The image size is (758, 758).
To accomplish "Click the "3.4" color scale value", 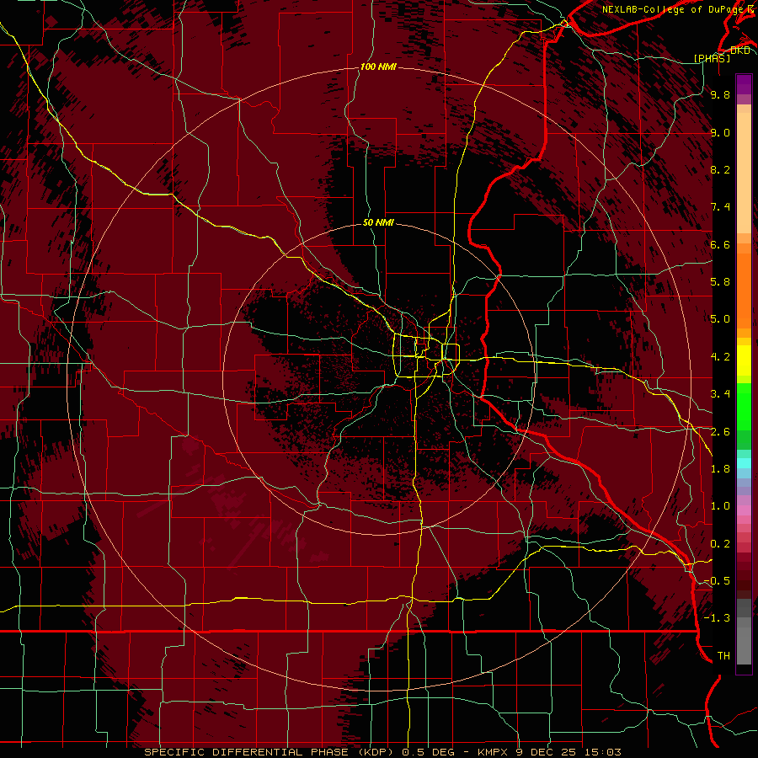I will coord(720,394).
